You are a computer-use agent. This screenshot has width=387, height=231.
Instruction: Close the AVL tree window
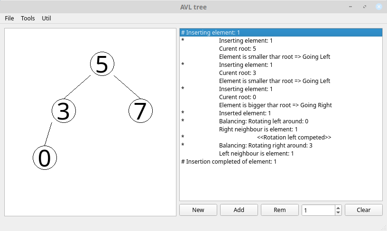379,7
